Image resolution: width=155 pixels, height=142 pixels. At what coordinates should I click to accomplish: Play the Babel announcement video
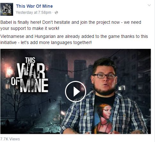click(x=76, y=92)
